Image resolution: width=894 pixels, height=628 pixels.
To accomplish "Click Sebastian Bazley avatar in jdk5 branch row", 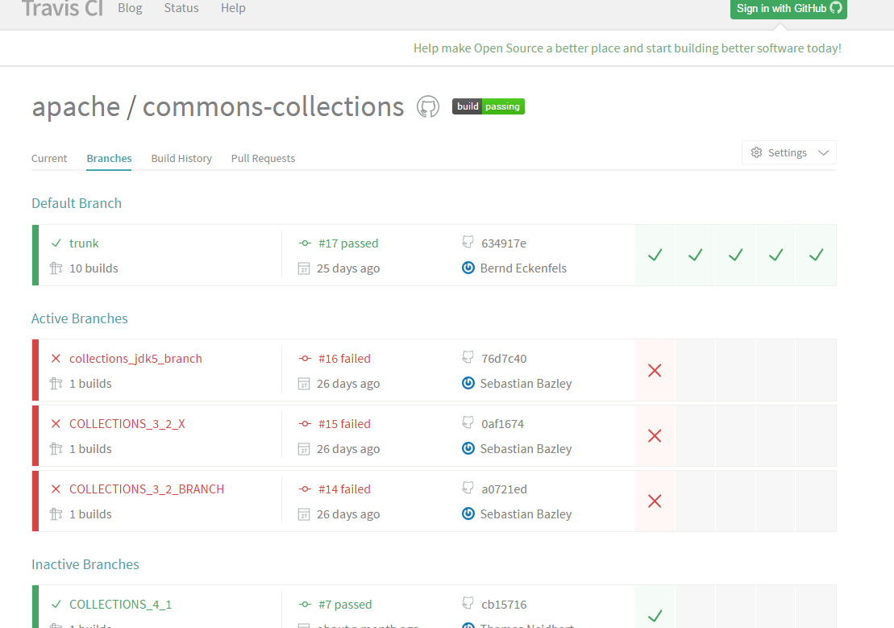I will coord(468,383).
